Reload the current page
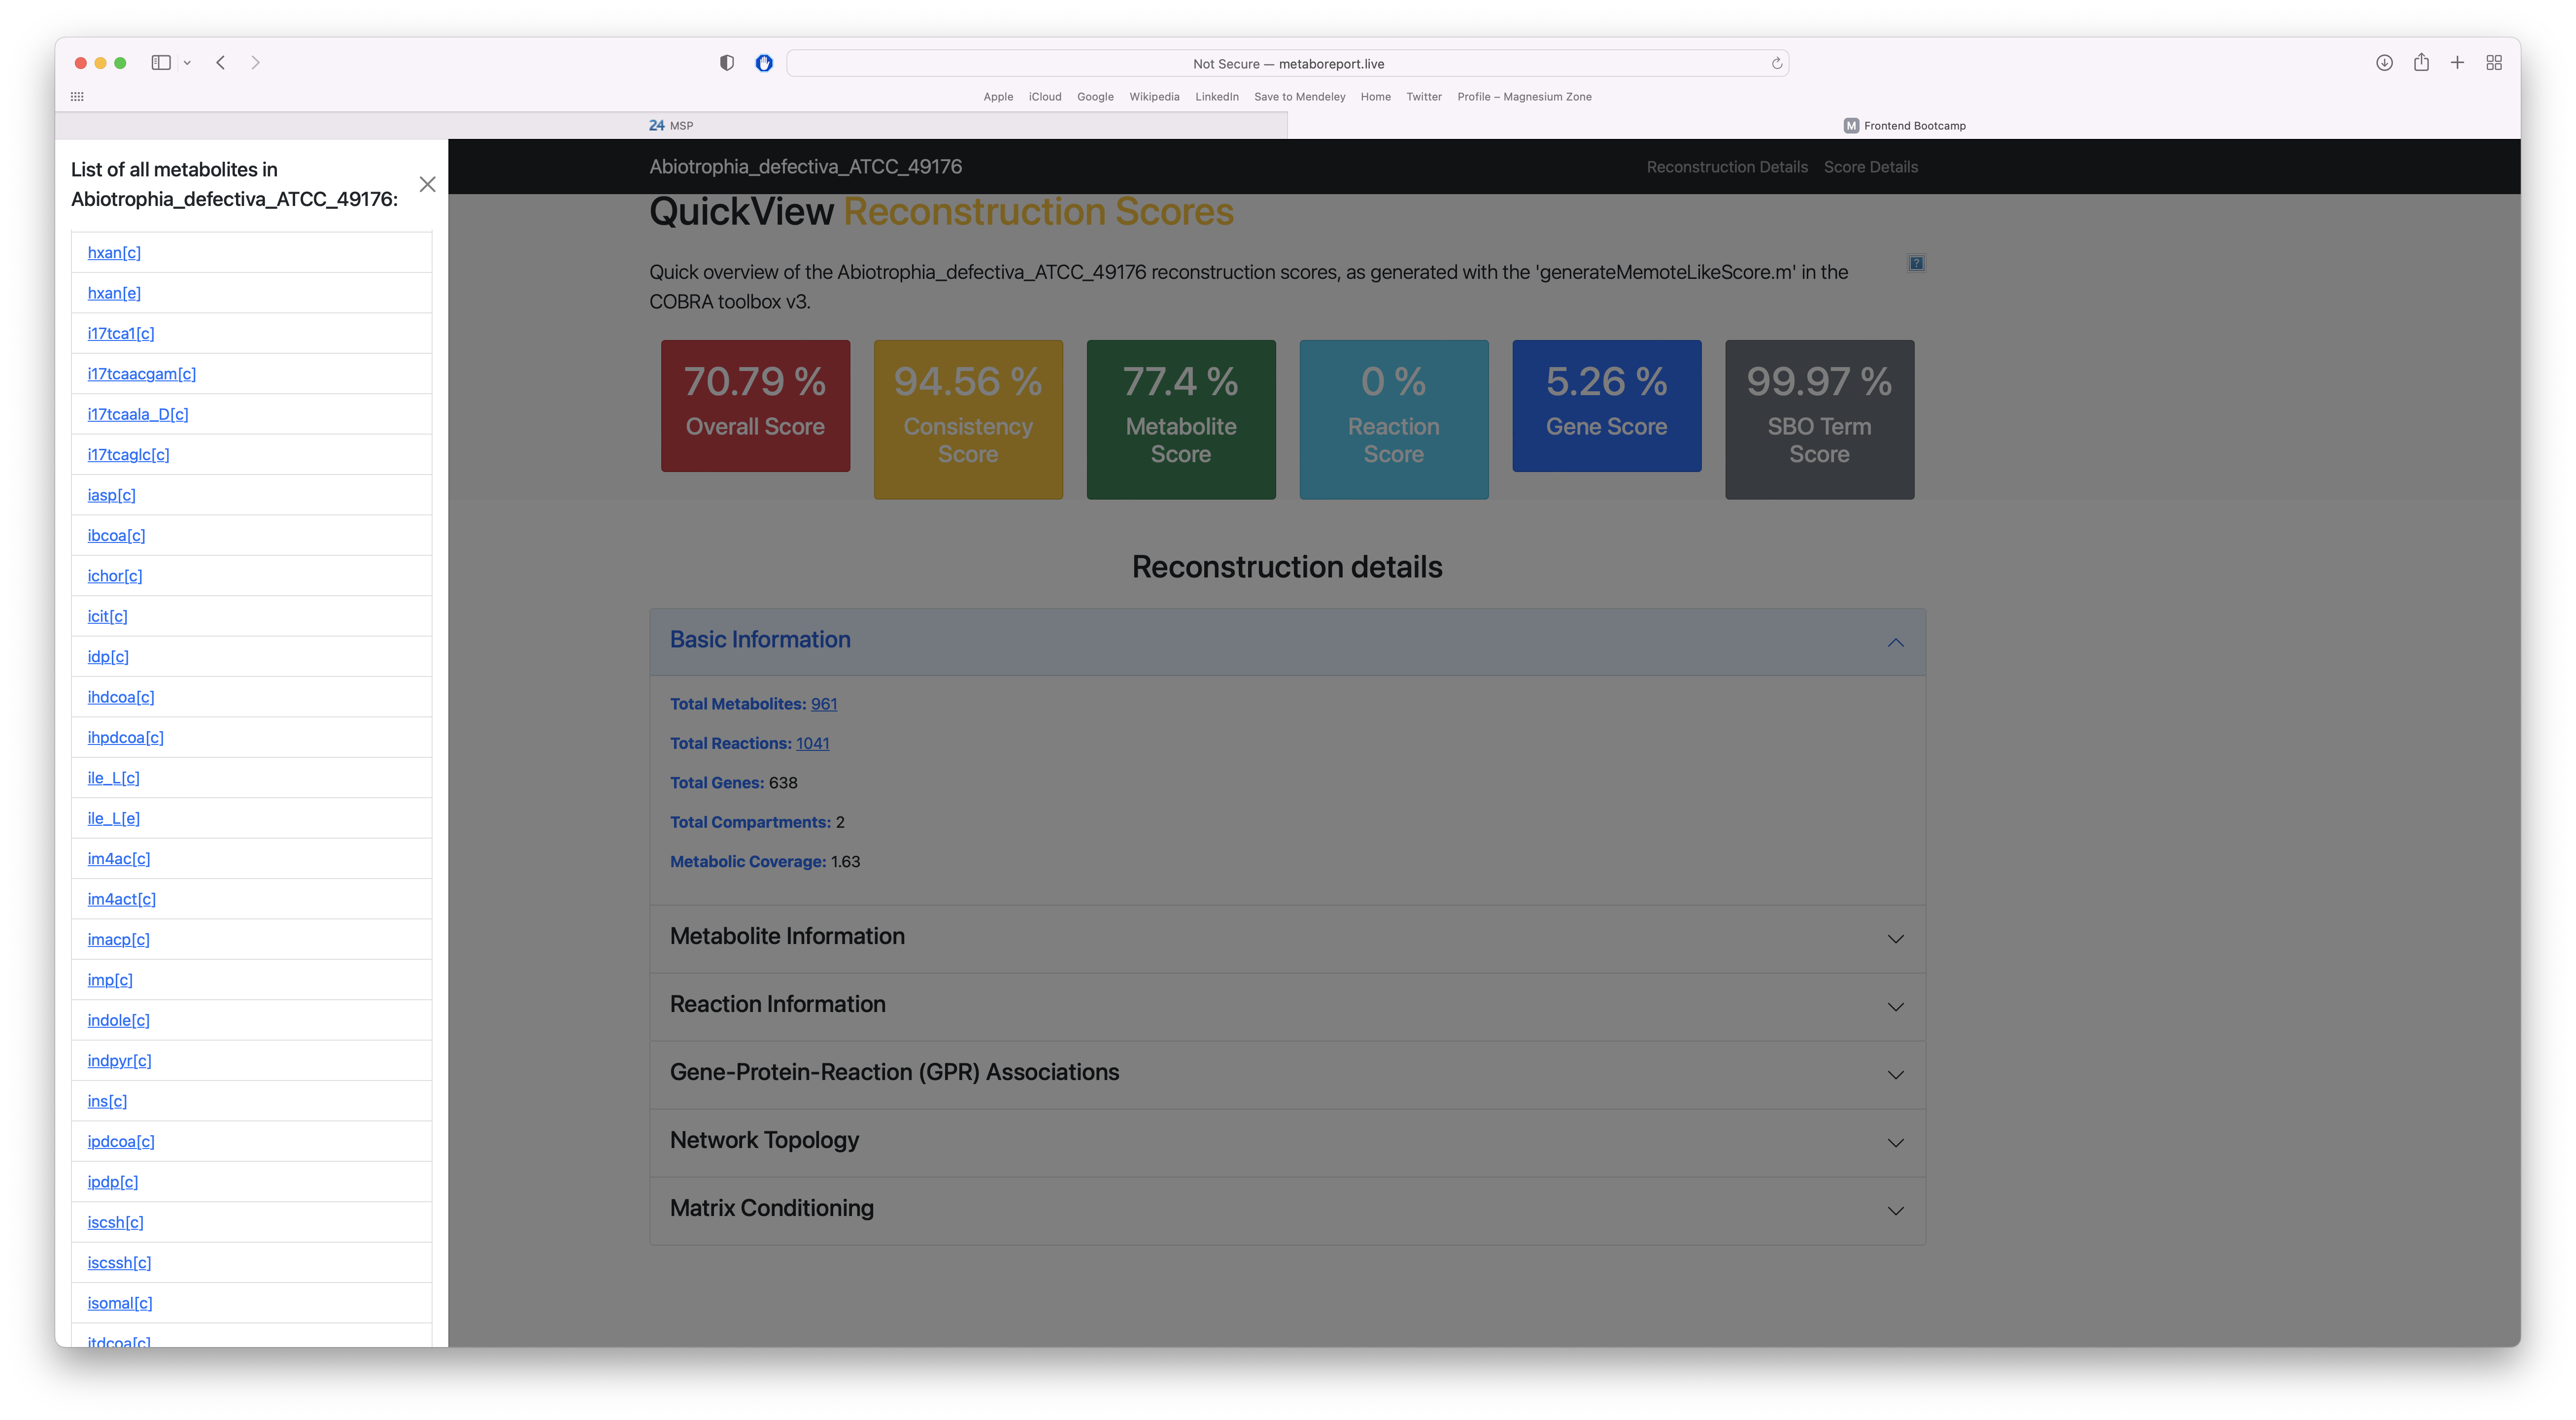2576x1420 pixels. [x=1777, y=63]
